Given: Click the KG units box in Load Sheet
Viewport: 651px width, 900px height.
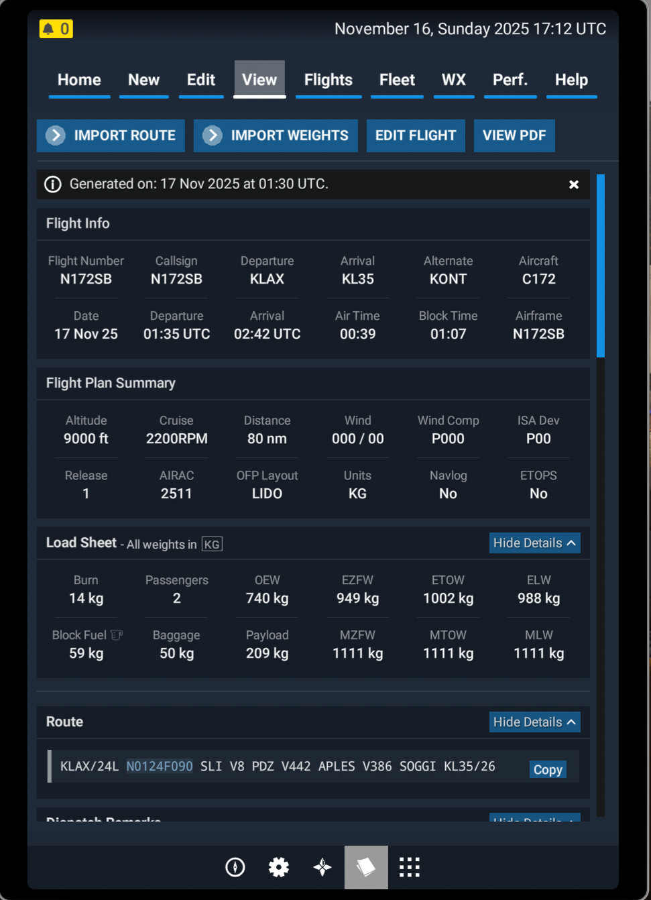Looking at the screenshot, I should pyautogui.click(x=212, y=545).
